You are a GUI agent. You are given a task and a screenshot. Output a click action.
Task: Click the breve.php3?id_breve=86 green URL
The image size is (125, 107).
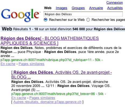pyautogui.click(x=53, y=94)
